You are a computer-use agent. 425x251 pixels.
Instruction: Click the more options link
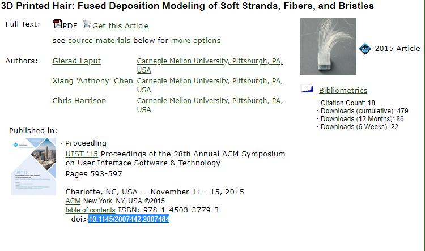(195, 41)
